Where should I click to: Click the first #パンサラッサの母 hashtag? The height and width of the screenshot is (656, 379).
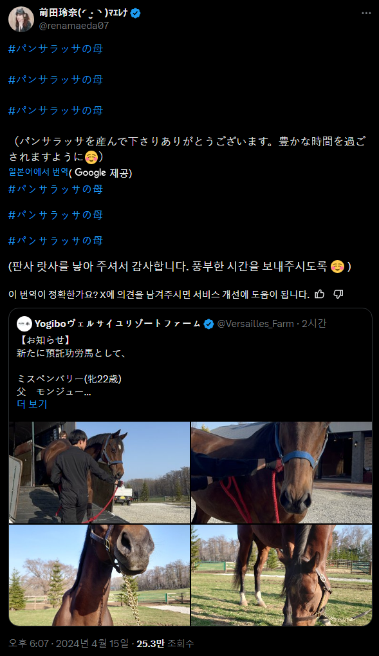click(x=55, y=48)
